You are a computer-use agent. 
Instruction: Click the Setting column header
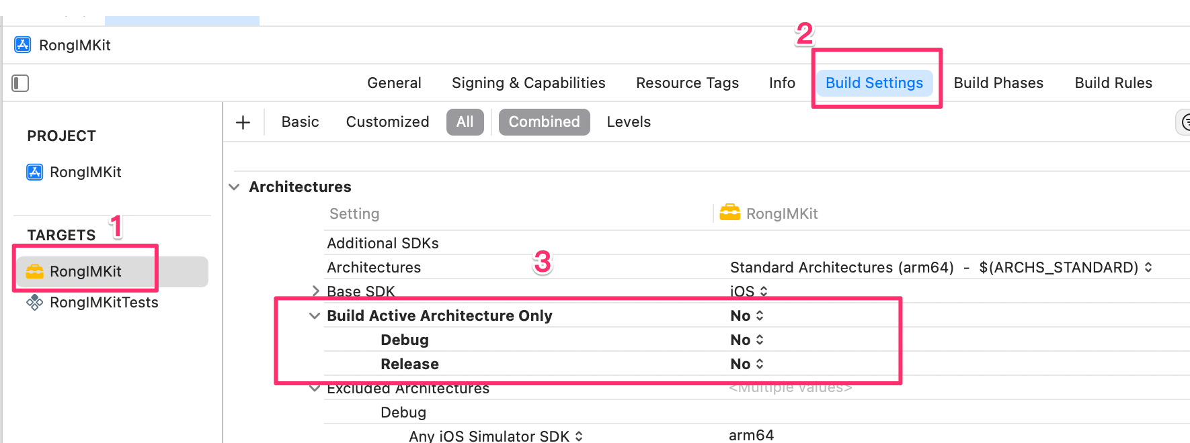pos(354,213)
